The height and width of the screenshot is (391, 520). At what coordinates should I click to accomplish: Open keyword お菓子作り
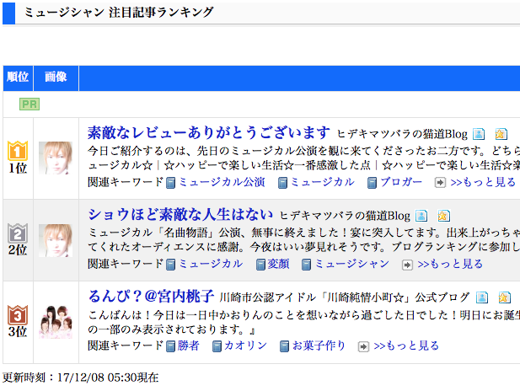[319, 345]
